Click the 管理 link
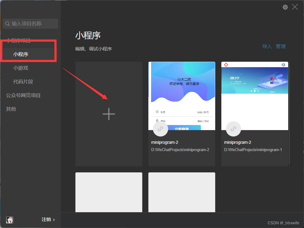The height and width of the screenshot is (228, 304). tap(281, 46)
